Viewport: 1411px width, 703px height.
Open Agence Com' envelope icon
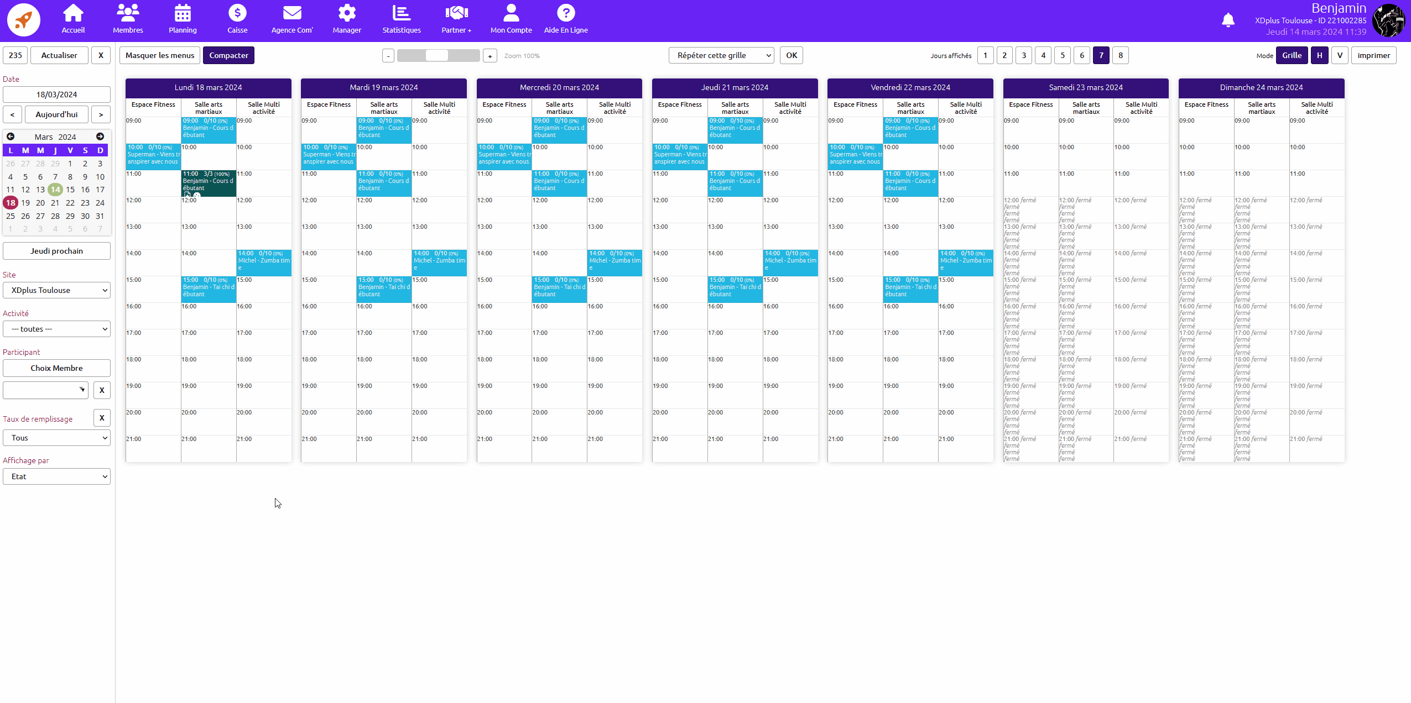pos(292,13)
